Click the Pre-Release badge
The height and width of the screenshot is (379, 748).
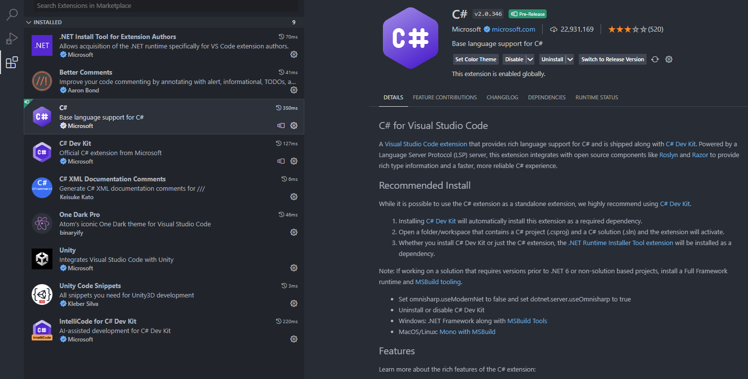pos(528,14)
